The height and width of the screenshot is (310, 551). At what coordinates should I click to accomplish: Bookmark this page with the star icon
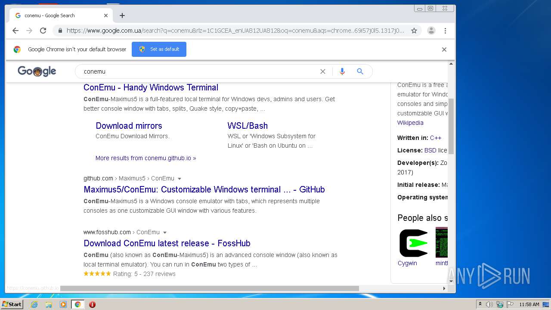(x=414, y=31)
